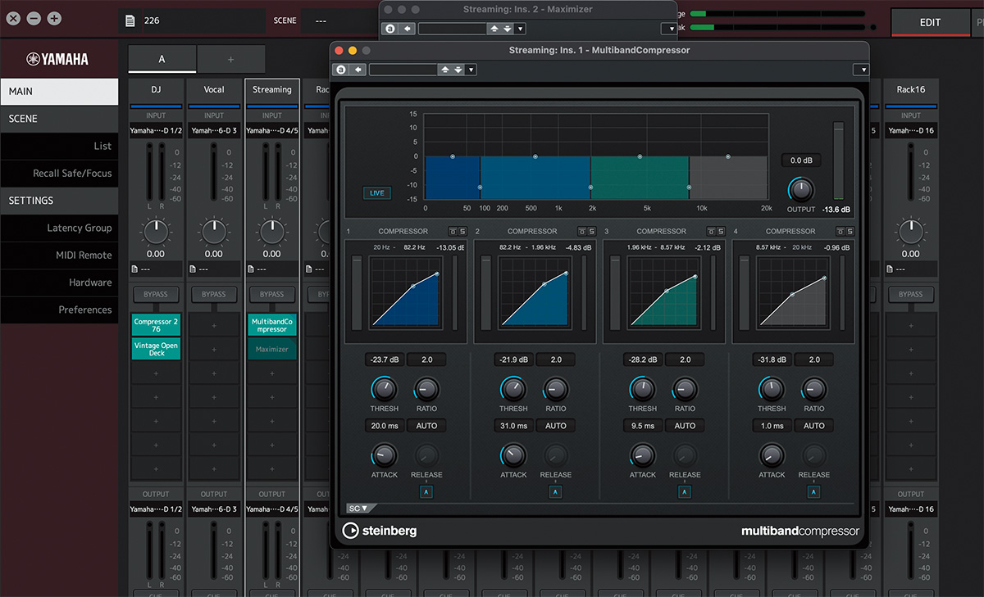The image size is (984, 597).
Task: Add new rack tab with plus
Action: (x=231, y=60)
